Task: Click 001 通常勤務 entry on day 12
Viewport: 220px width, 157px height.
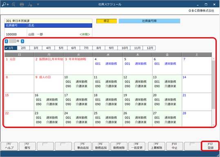Action: tap(136, 82)
